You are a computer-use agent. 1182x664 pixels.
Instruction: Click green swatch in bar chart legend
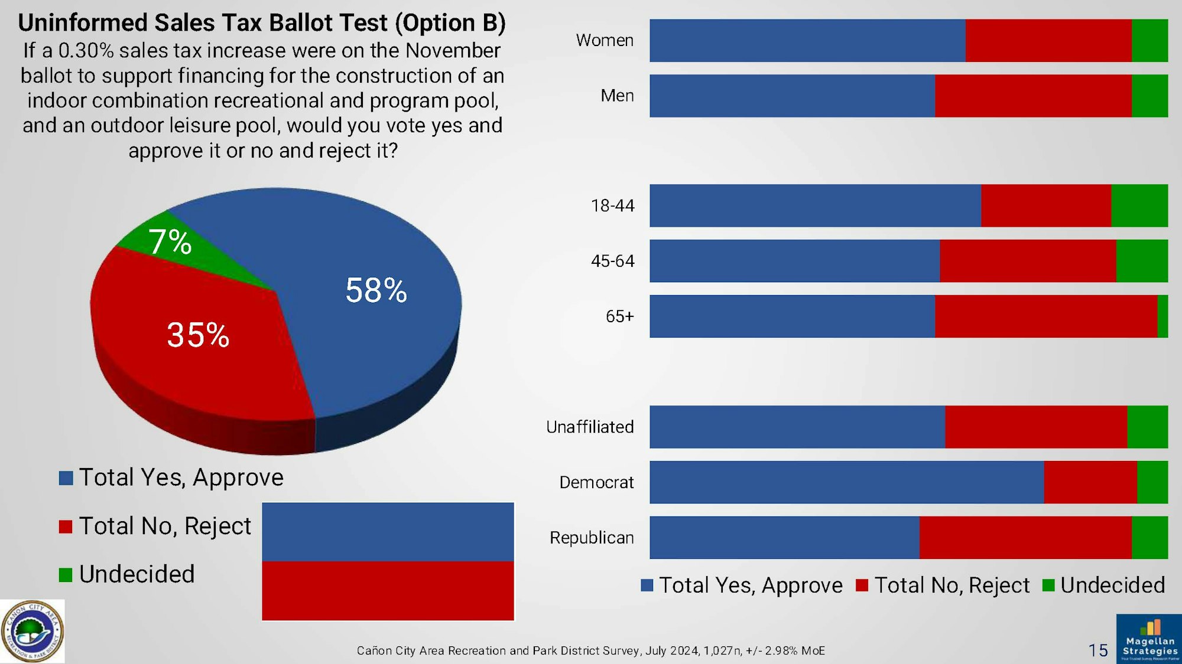(x=1048, y=586)
